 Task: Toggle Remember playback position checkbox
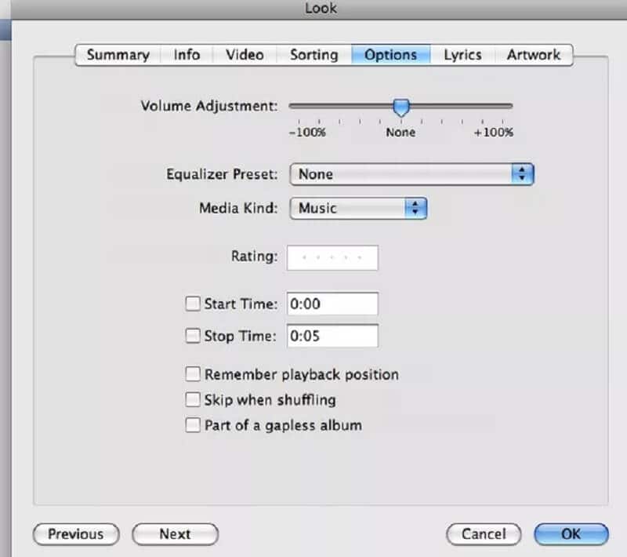(193, 374)
